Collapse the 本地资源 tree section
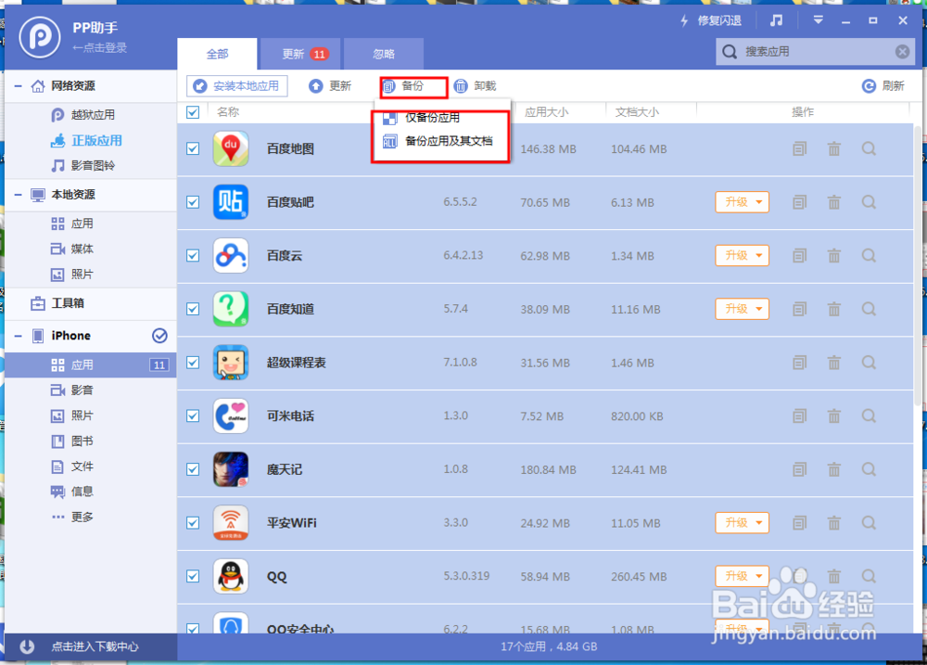 19,195
